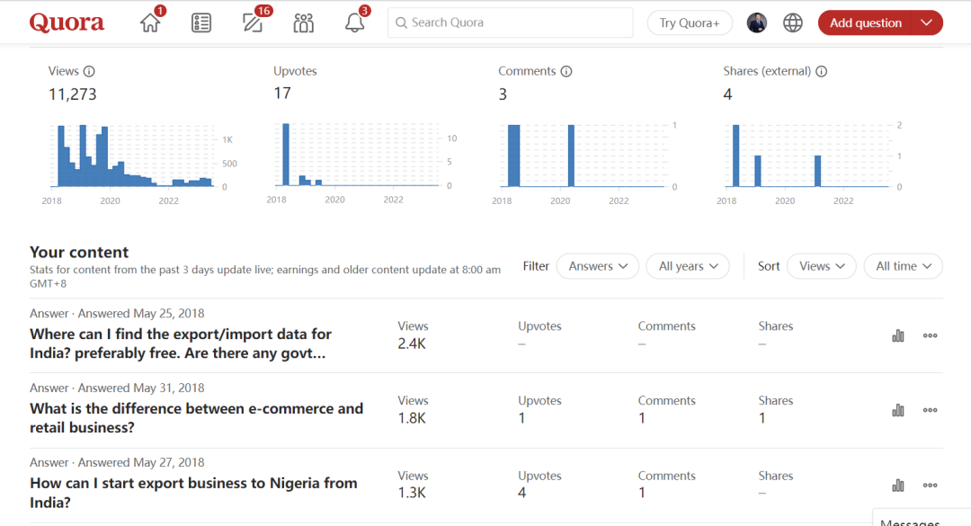Open the Answer pencil icon
The image size is (971, 526).
[x=253, y=23]
